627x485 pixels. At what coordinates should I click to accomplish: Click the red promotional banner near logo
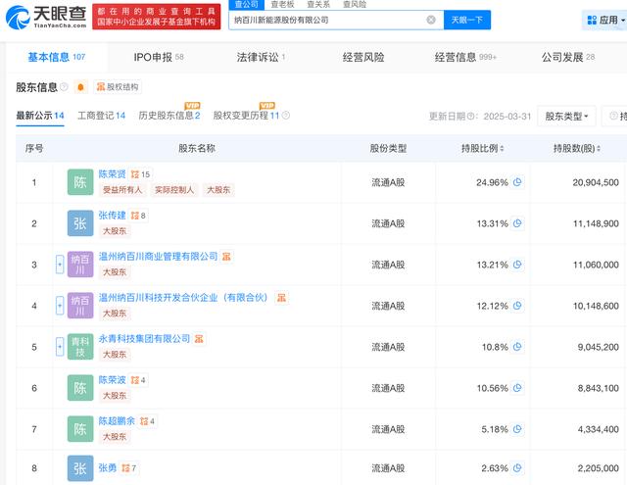[157, 17]
